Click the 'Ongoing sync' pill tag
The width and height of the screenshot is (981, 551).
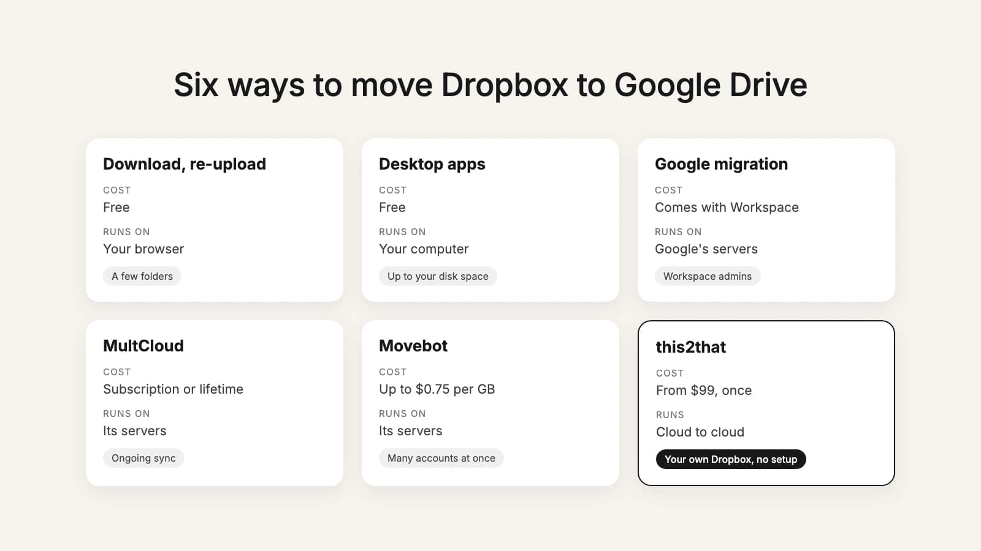click(x=143, y=458)
